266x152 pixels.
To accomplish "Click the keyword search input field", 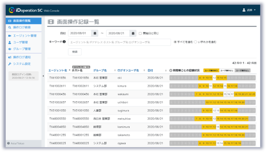I will (119, 42).
